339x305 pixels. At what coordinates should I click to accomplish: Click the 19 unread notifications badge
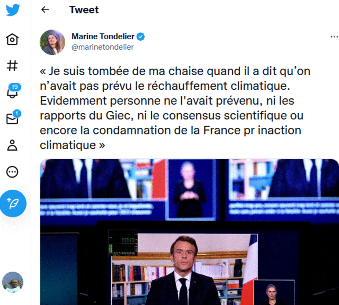[15, 87]
